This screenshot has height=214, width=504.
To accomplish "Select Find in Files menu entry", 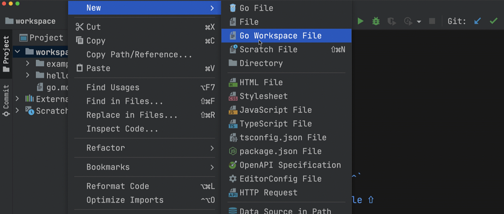I will [125, 101].
